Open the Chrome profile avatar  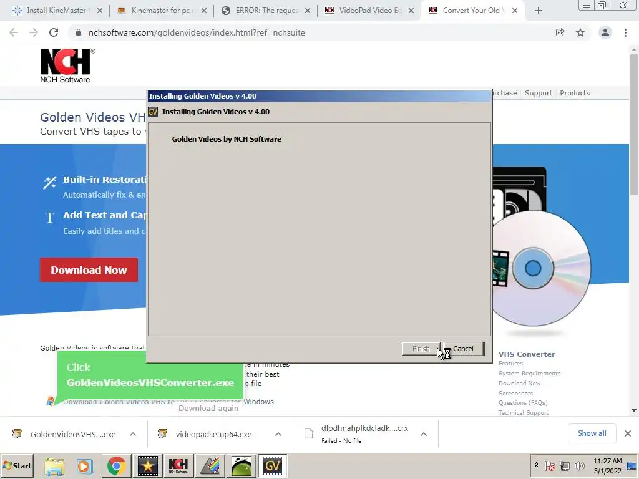605,32
